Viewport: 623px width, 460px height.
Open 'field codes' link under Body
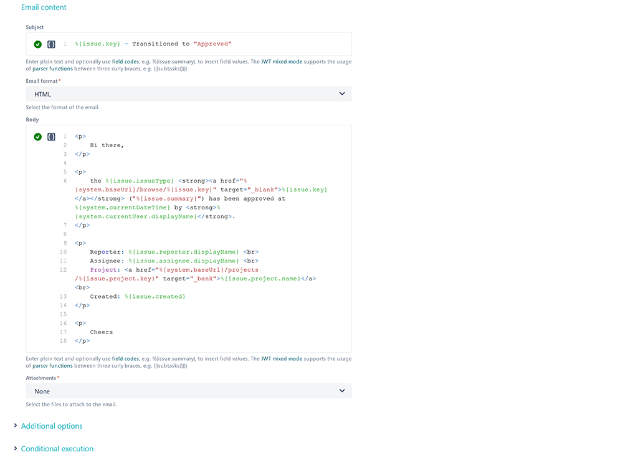126,358
